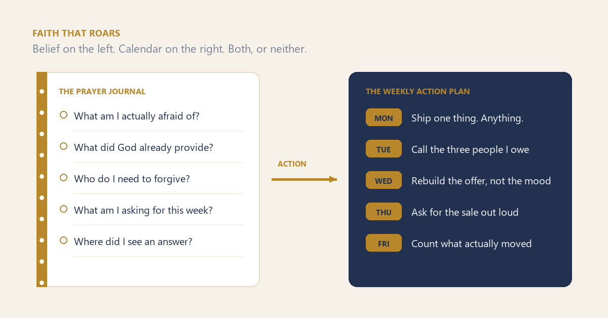The height and width of the screenshot is (318, 608).
Task: Click "Ship one thing. Anything." text
Action: (x=467, y=118)
